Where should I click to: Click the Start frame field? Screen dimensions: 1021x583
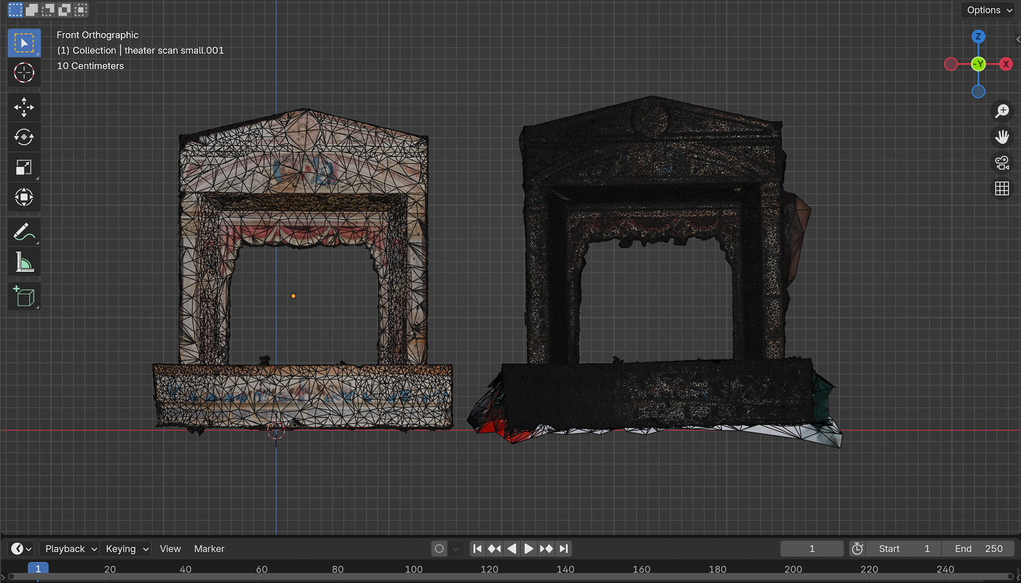point(904,548)
